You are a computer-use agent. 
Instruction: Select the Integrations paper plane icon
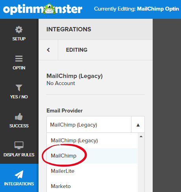pyautogui.click(x=19, y=174)
